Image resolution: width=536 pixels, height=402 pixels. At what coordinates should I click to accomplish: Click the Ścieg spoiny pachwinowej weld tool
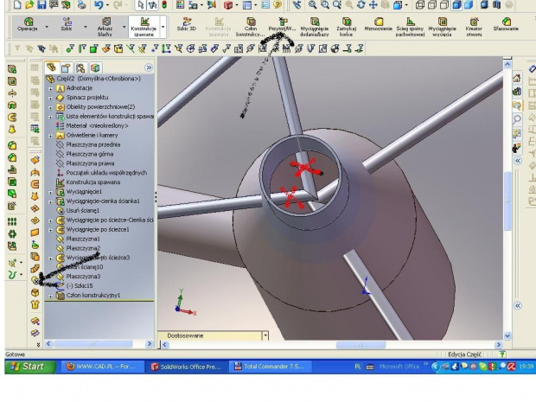(x=411, y=26)
